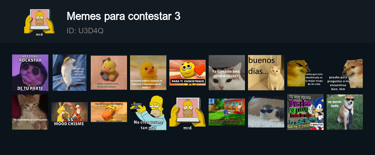375x155 pixels.
Task: Select the 'tu mama sabe' yellow duckling sticker
Action: pyautogui.click(x=148, y=73)
